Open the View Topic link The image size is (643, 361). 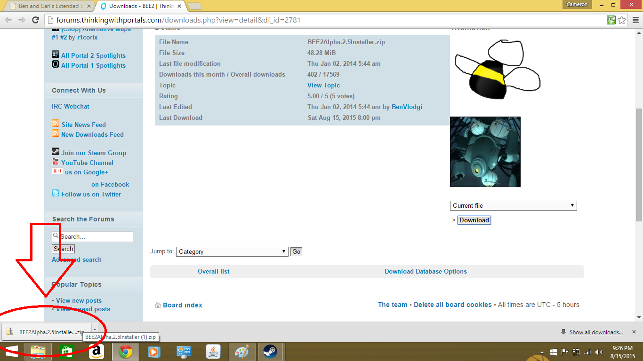click(x=323, y=85)
